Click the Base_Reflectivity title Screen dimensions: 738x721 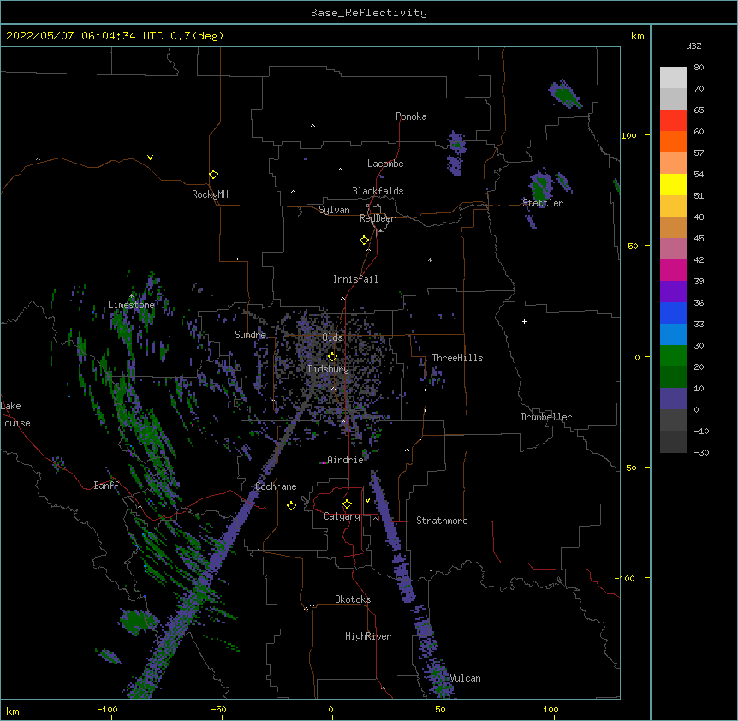point(369,13)
